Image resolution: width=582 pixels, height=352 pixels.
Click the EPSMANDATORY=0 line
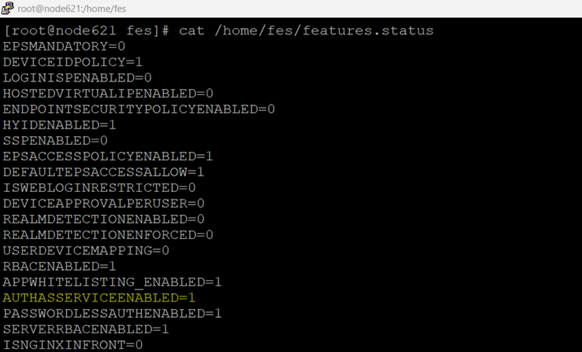coord(64,46)
